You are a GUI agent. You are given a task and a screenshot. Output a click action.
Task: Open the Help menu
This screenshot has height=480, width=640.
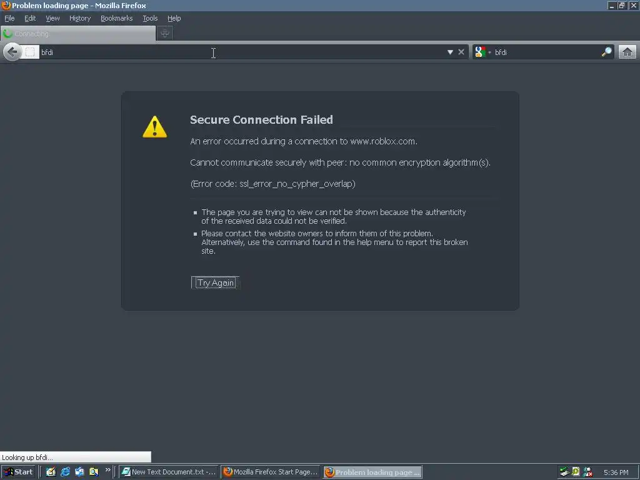(174, 18)
